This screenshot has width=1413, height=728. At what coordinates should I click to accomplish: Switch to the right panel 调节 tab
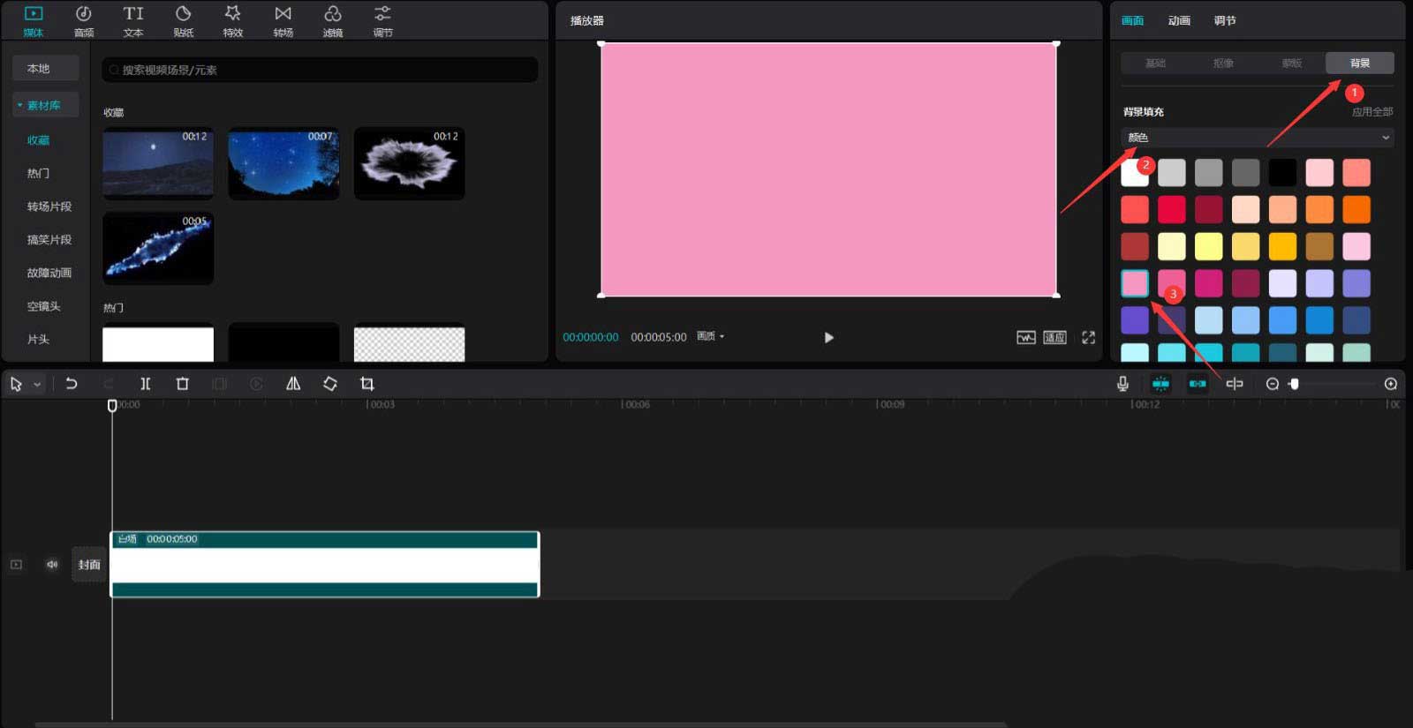tap(1225, 20)
